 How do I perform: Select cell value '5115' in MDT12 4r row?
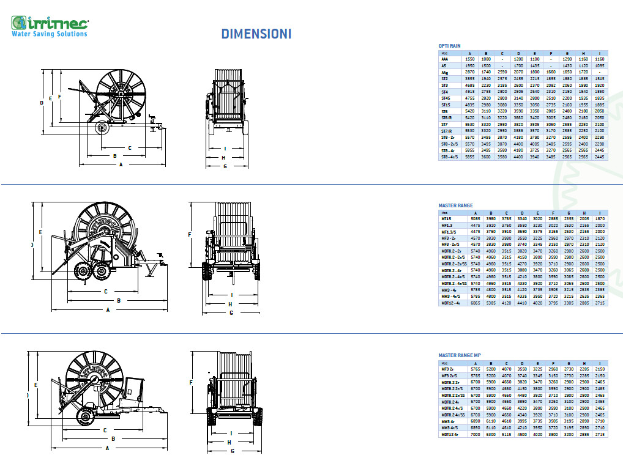click(507, 435)
